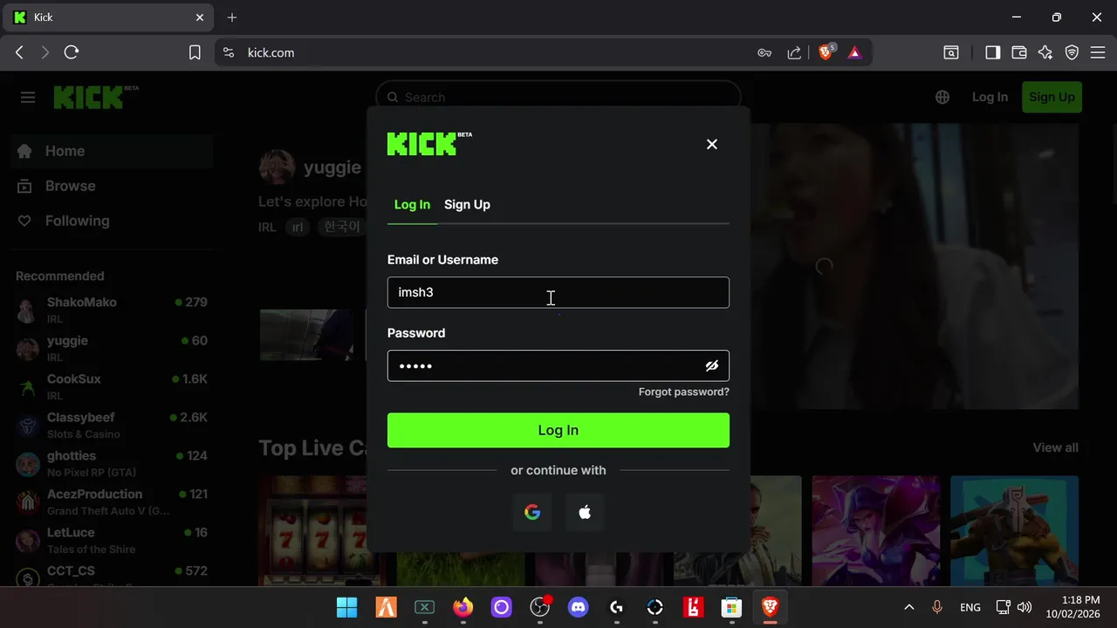
Task: Click Log In in page header
Action: (990, 97)
